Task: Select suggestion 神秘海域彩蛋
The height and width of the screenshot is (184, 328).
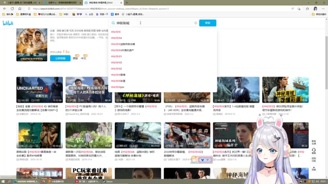Action: click(118, 81)
